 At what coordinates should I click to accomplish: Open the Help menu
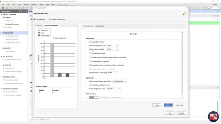coord(53,4)
